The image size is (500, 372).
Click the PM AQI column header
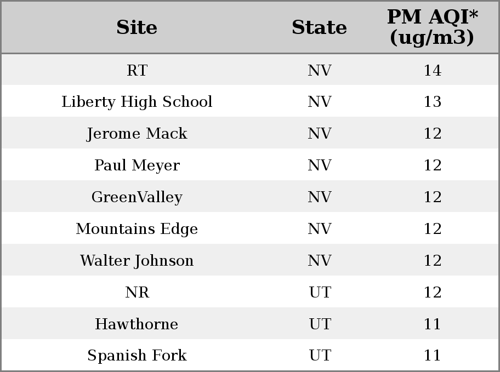pos(433,27)
